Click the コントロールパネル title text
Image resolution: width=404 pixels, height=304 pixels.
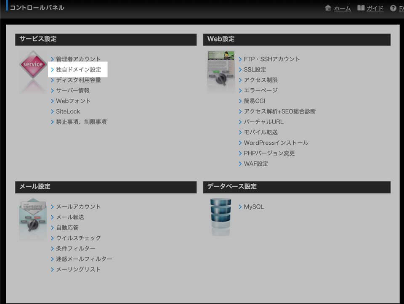point(37,8)
